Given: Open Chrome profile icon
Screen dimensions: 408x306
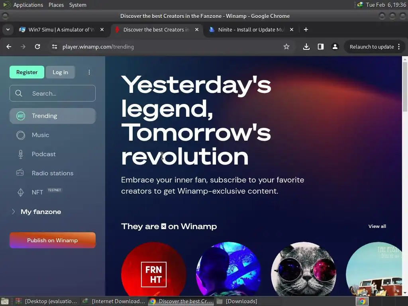Looking at the screenshot, I should coord(335,47).
